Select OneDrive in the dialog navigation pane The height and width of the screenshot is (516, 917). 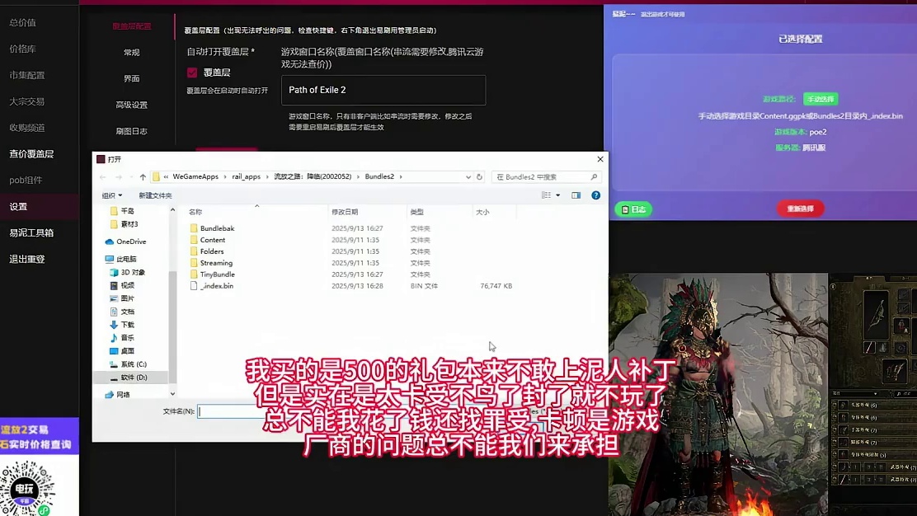(x=129, y=242)
